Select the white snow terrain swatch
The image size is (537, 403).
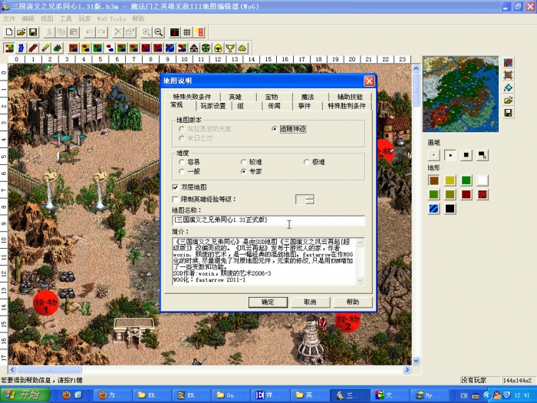[483, 180]
